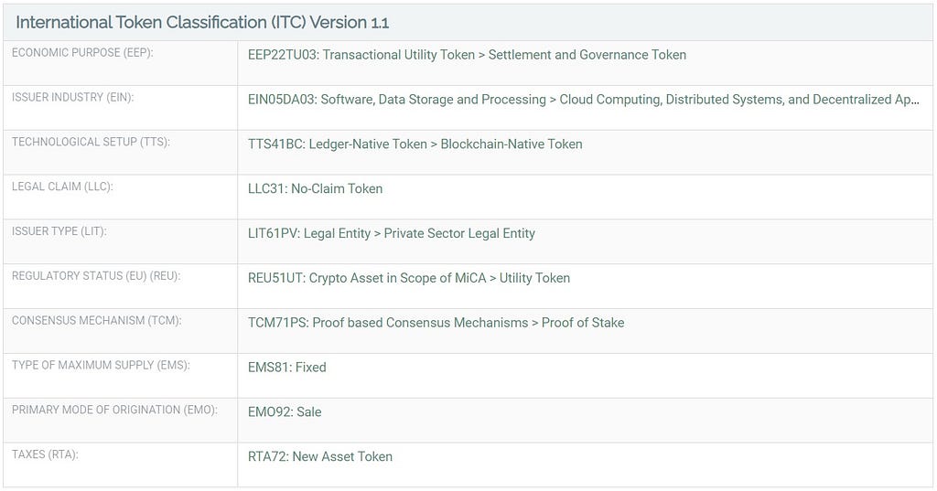Select the Technological Setup (TTS) label
The height and width of the screenshot is (491, 937).
91,142
